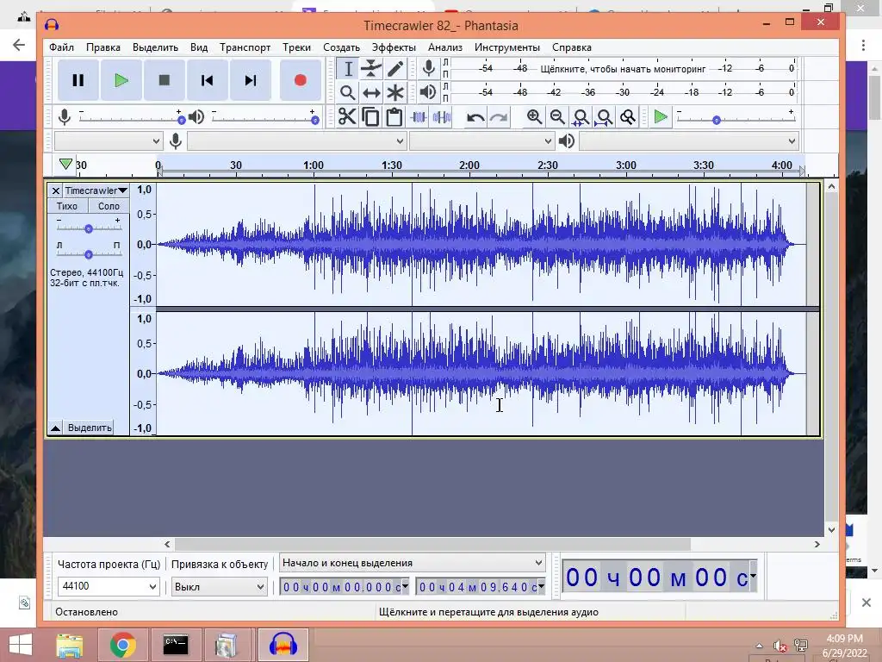This screenshot has height=662, width=882.
Task: Open the Анализ menu
Action: click(445, 47)
